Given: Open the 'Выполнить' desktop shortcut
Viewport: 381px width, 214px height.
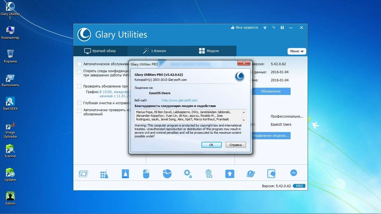Looking at the screenshot, I should pos(10,80).
